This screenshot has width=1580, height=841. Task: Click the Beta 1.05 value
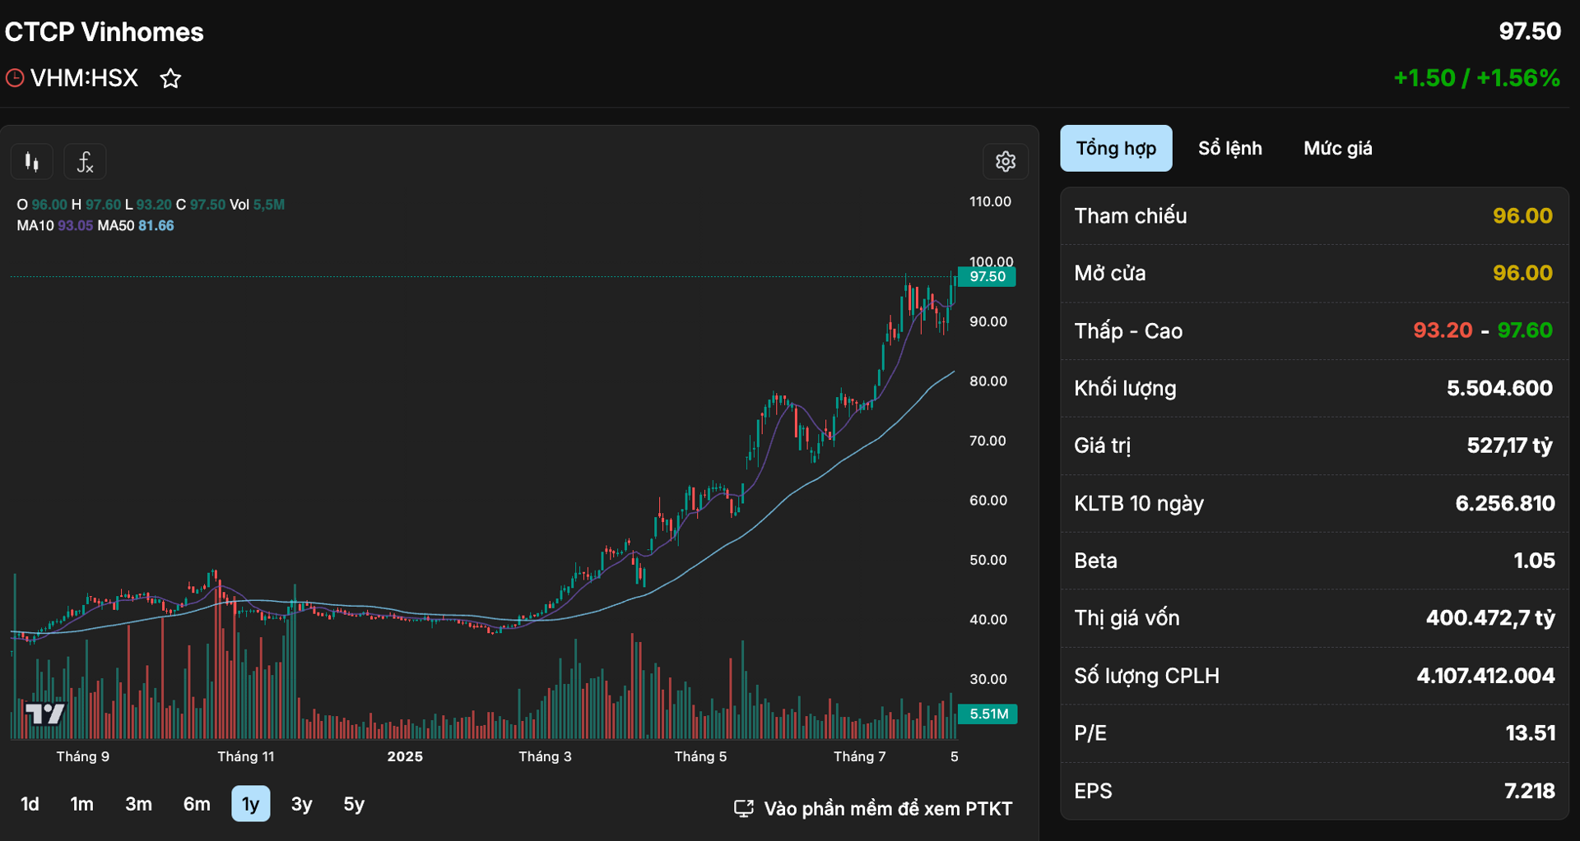tap(1534, 561)
